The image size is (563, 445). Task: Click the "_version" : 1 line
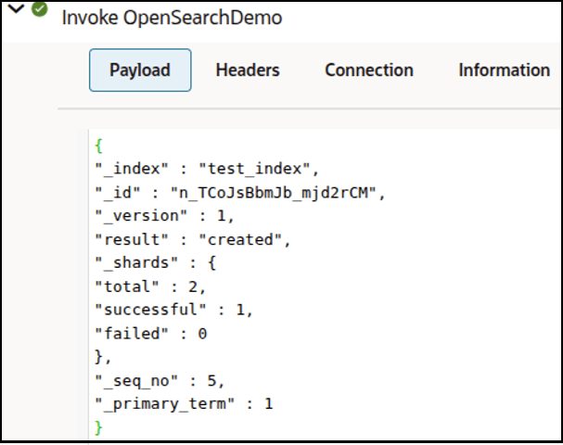click(164, 216)
